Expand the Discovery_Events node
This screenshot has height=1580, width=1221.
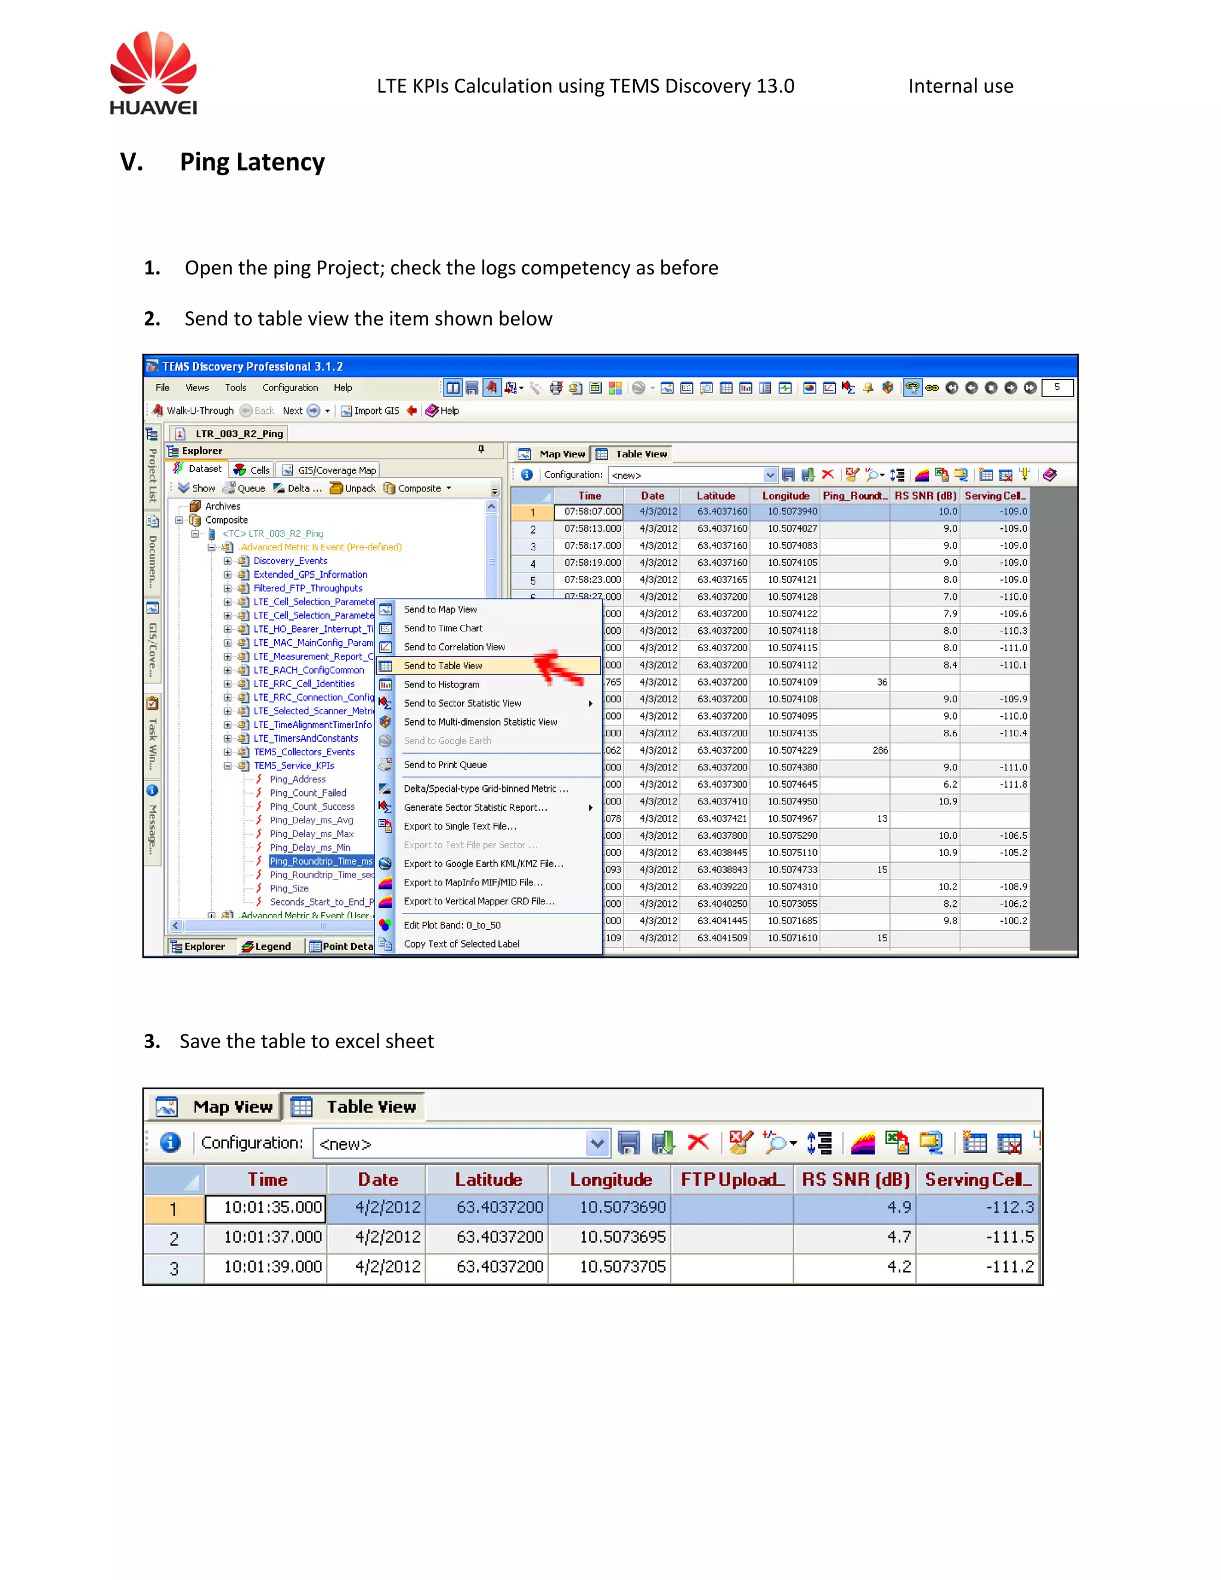coord(227,560)
